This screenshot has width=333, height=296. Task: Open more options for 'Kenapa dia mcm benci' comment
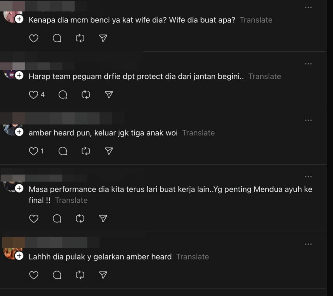pyautogui.click(x=308, y=7)
